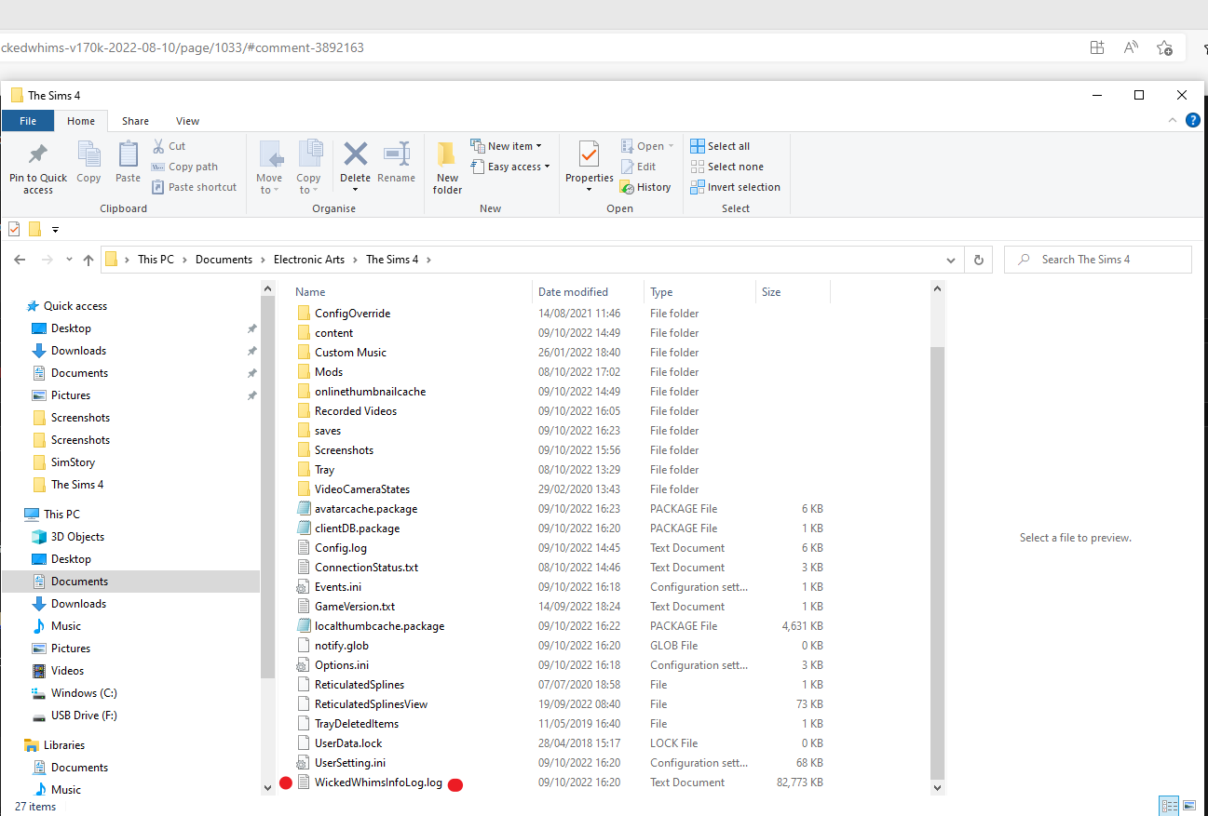Select the Home ribbon tab
1208x816 pixels.
point(81,121)
